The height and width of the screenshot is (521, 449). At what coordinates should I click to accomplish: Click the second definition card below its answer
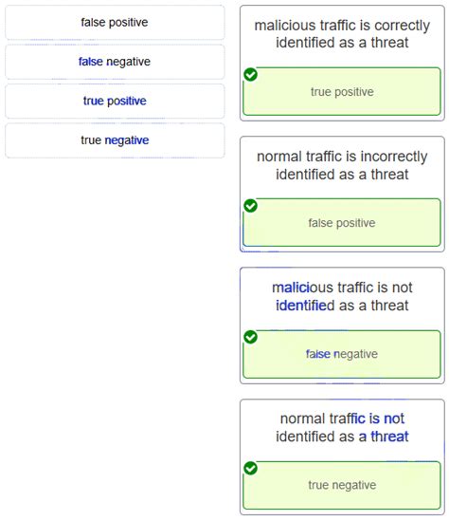[x=342, y=250]
